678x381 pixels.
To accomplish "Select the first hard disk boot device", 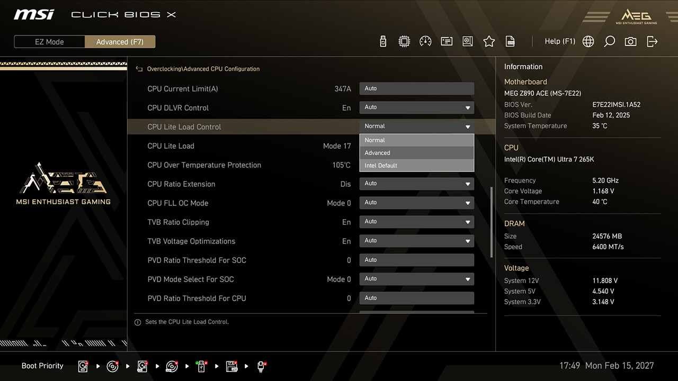I will tap(83, 366).
